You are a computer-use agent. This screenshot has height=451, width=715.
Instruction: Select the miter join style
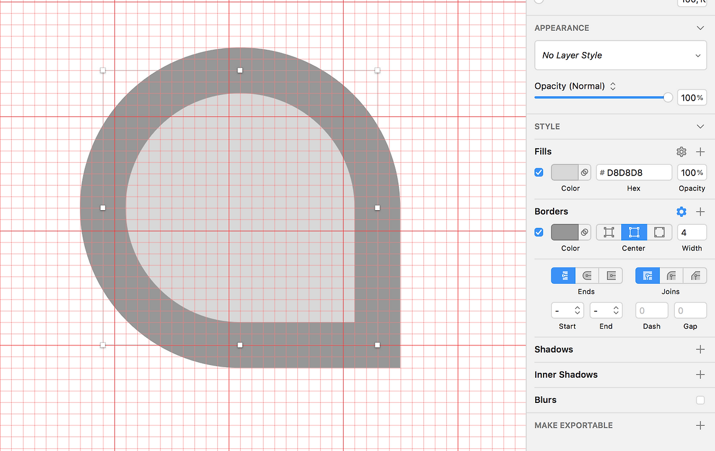(x=647, y=276)
